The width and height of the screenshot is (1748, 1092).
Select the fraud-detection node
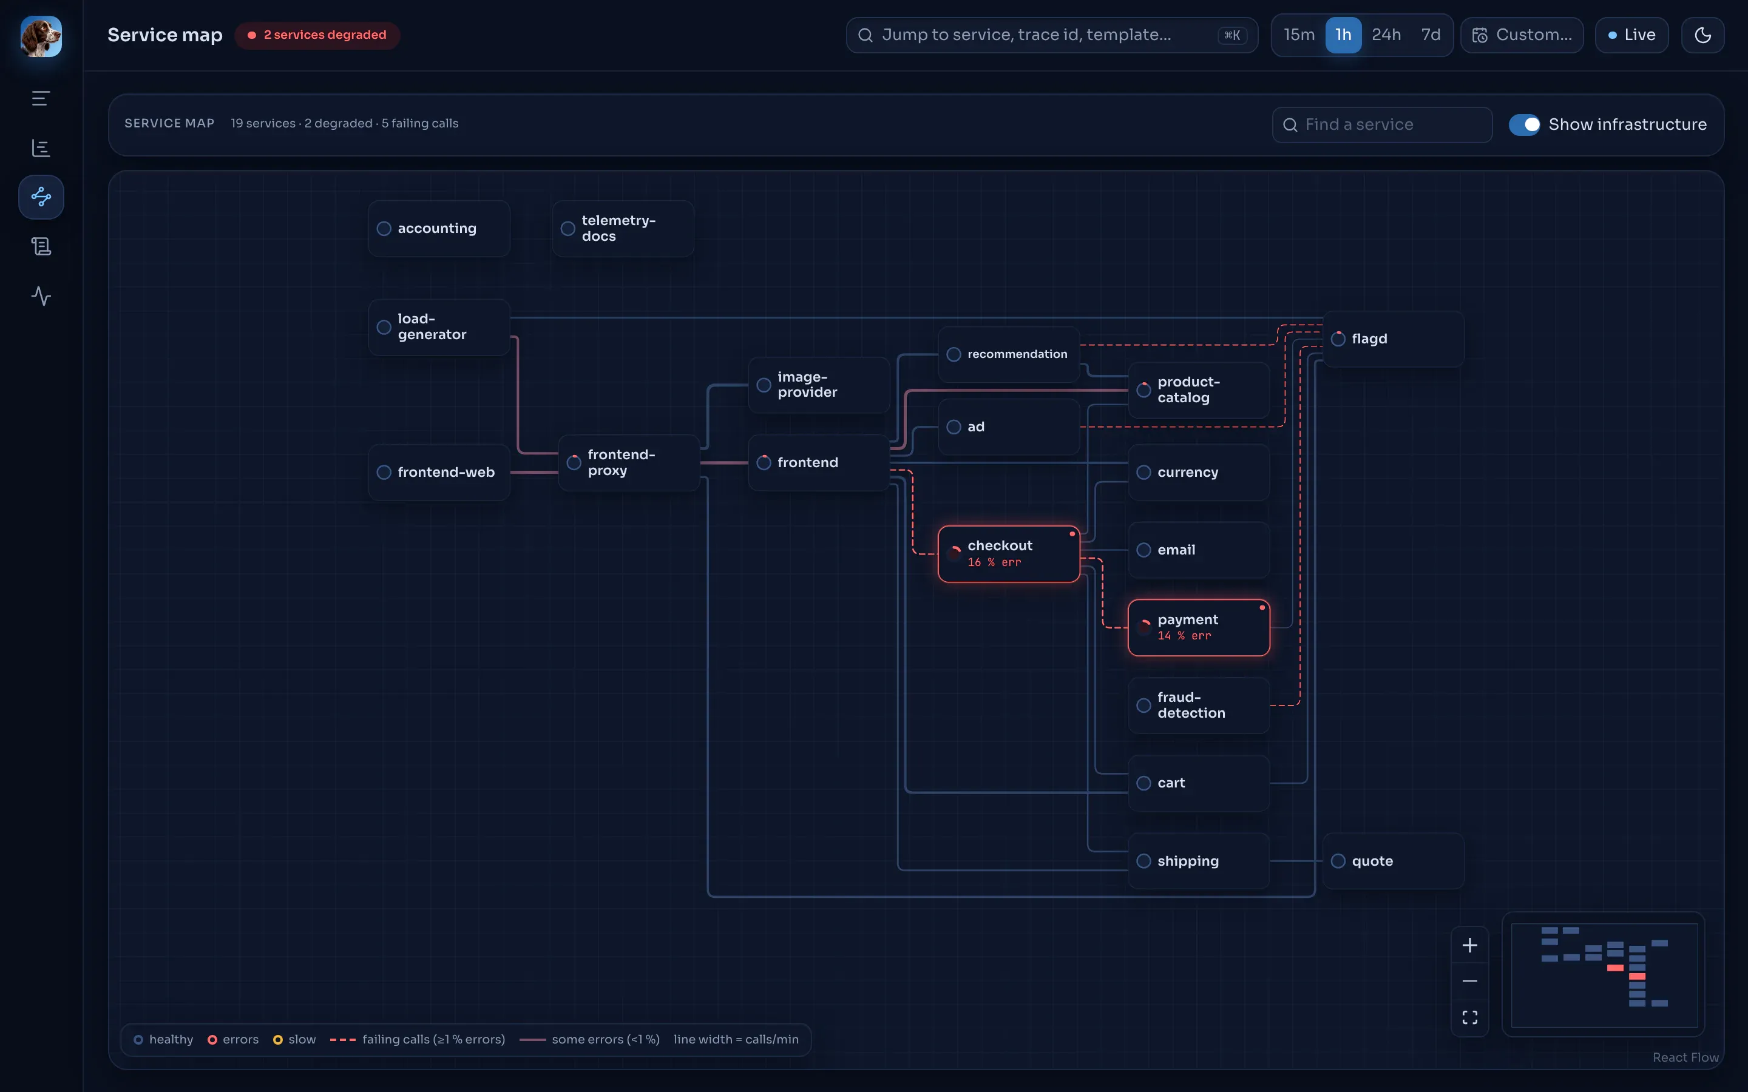point(1198,705)
